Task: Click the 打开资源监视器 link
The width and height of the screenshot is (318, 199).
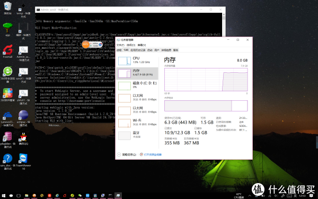Action: pyautogui.click(x=153, y=154)
